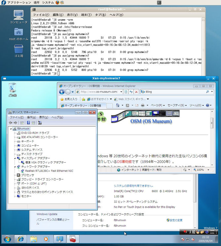Collapse the f8hvmwin root node
The height and width of the screenshot is (246, 221).
[11, 129]
